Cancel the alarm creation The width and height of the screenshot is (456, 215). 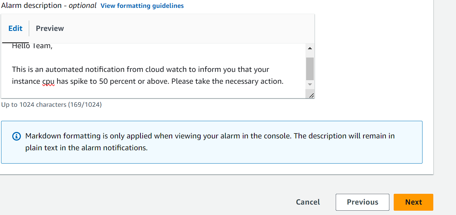click(x=308, y=202)
